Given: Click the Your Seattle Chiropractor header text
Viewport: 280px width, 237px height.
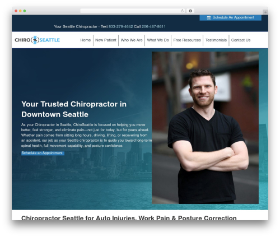Looking at the screenshot, I should (x=76, y=26).
